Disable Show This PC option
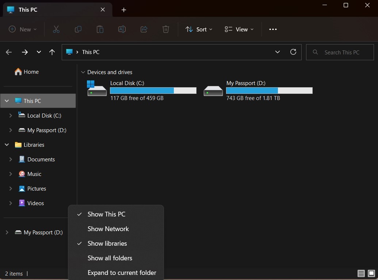378x280 pixels. point(106,214)
